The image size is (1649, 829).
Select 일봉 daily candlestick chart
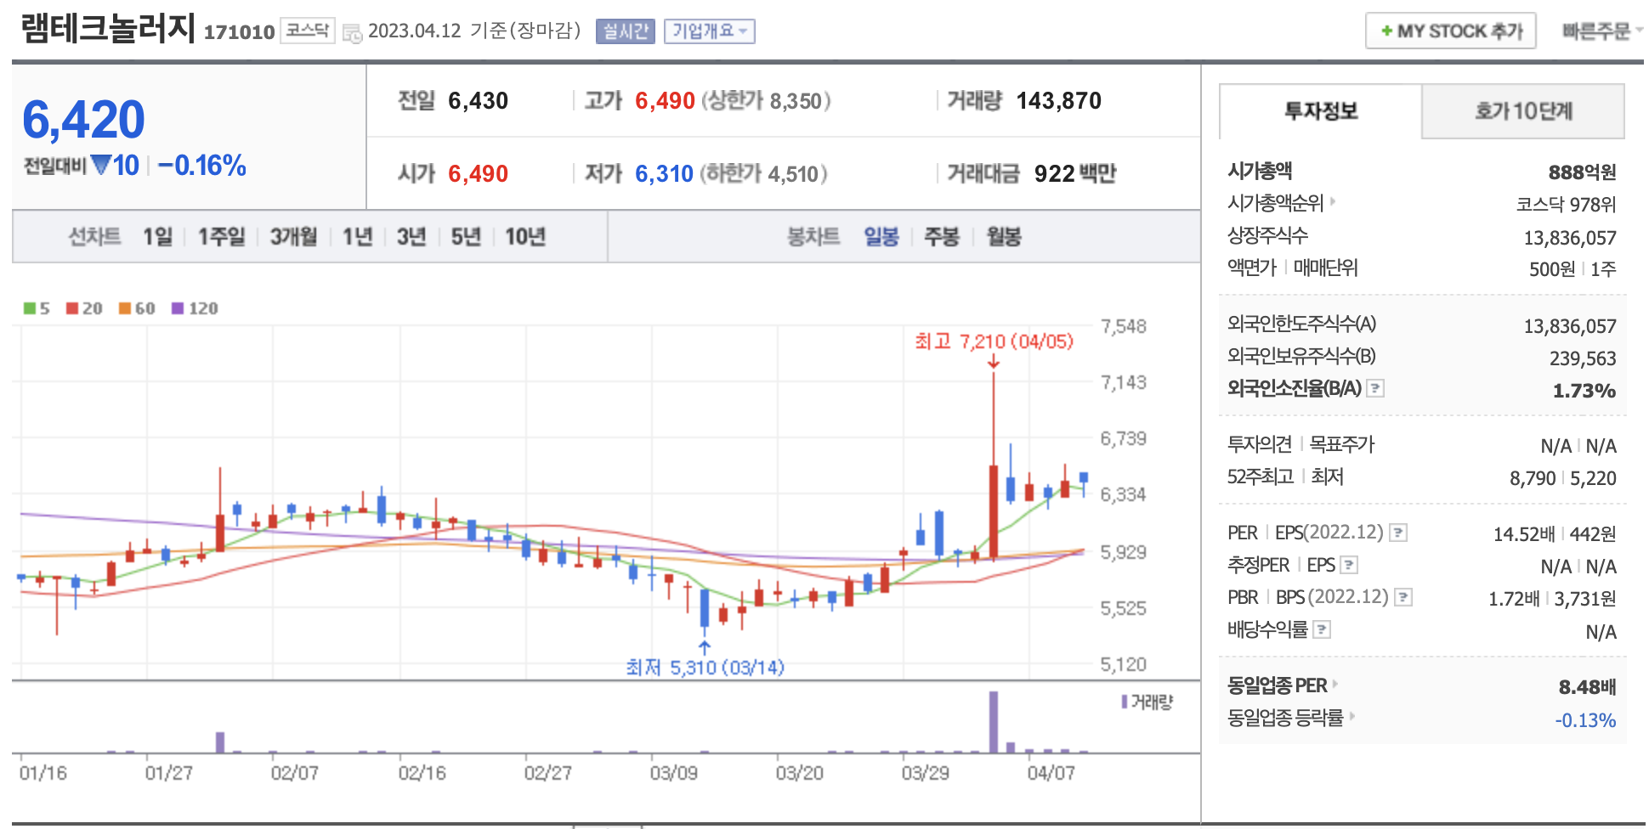click(x=881, y=236)
